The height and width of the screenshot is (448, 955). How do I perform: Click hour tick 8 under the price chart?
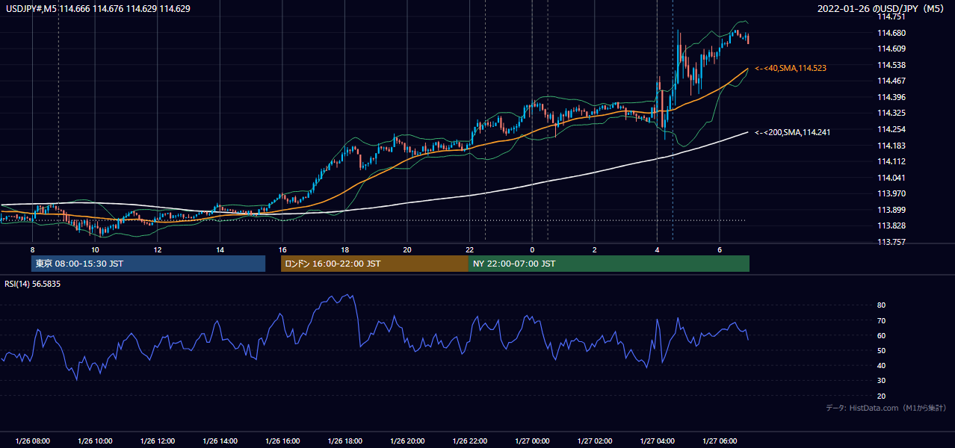click(32, 249)
